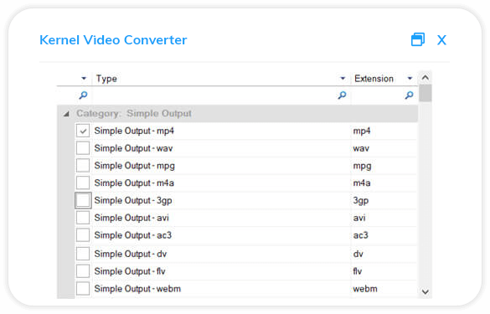Screen dimensions: 490x314
Task: Click the scrollbar down arrow
Action: click(x=425, y=292)
